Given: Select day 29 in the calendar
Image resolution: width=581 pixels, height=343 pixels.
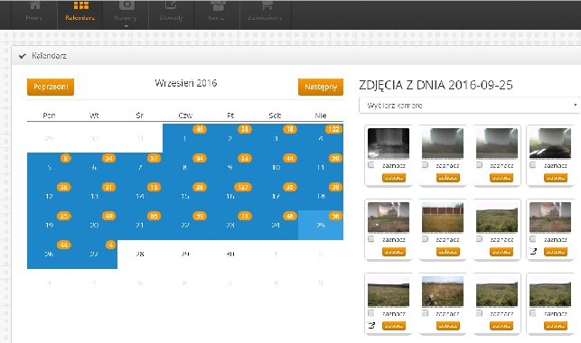Looking at the screenshot, I should pos(185,254).
